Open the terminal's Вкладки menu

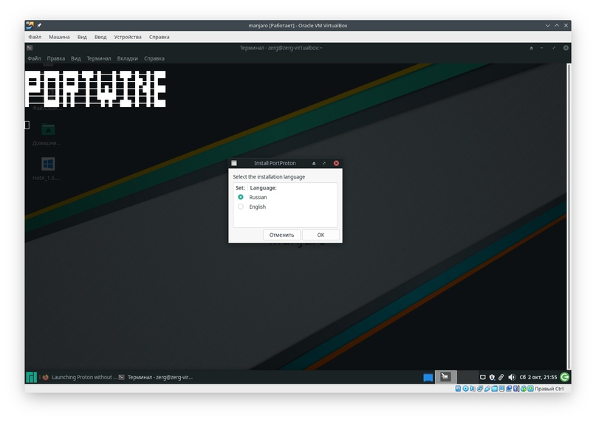coord(127,58)
